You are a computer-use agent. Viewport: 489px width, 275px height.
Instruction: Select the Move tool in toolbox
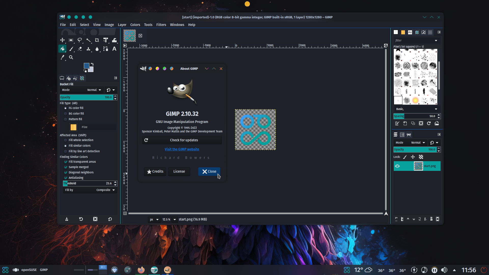(x=62, y=40)
